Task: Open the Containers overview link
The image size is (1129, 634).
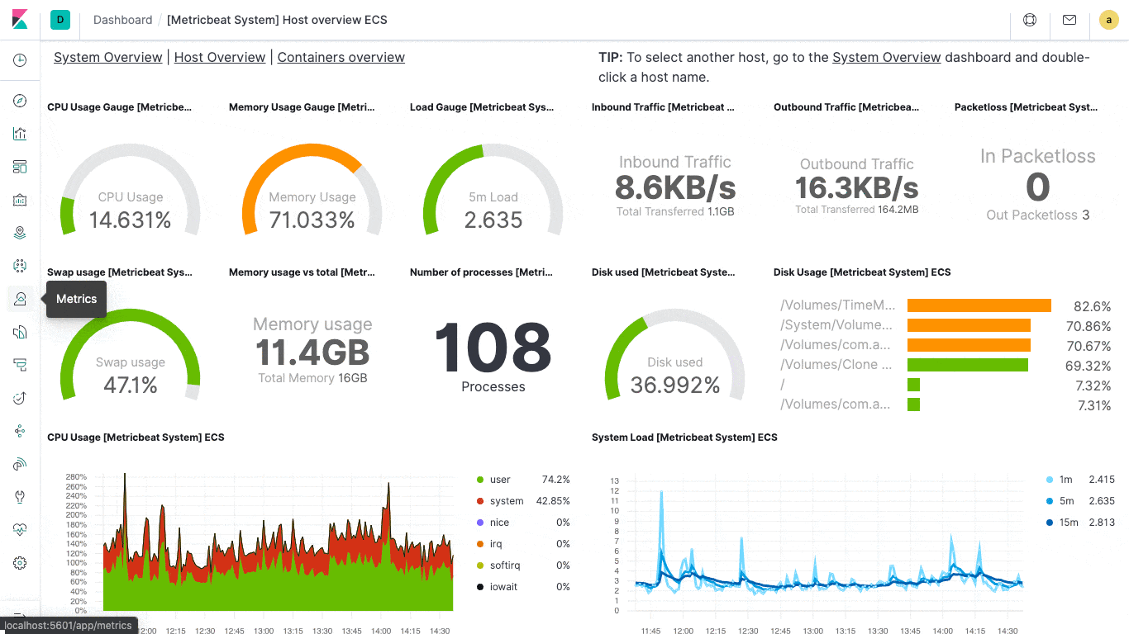Action: [341, 57]
